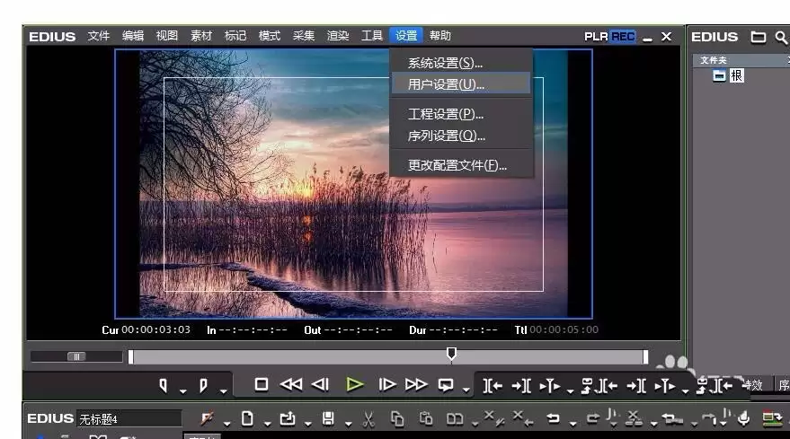The height and width of the screenshot is (439, 790).
Task: Toggle loop playback icon
Action: click(x=446, y=385)
